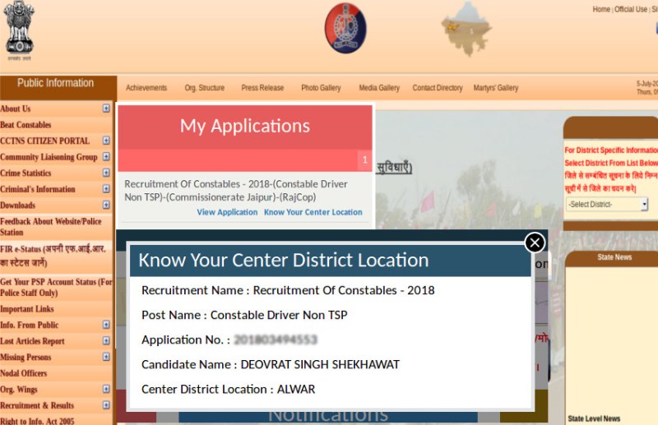Screen dimensions: 658x425
Task: Click the State Level News text
Action: click(x=594, y=418)
